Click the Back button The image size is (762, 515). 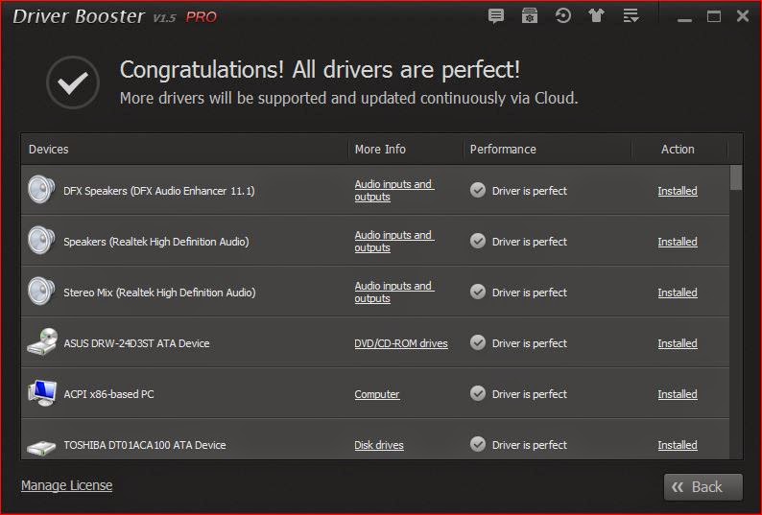tap(702, 487)
